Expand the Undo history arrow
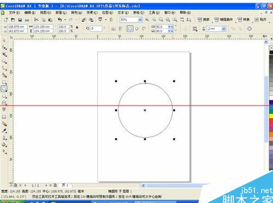 tap(65, 20)
